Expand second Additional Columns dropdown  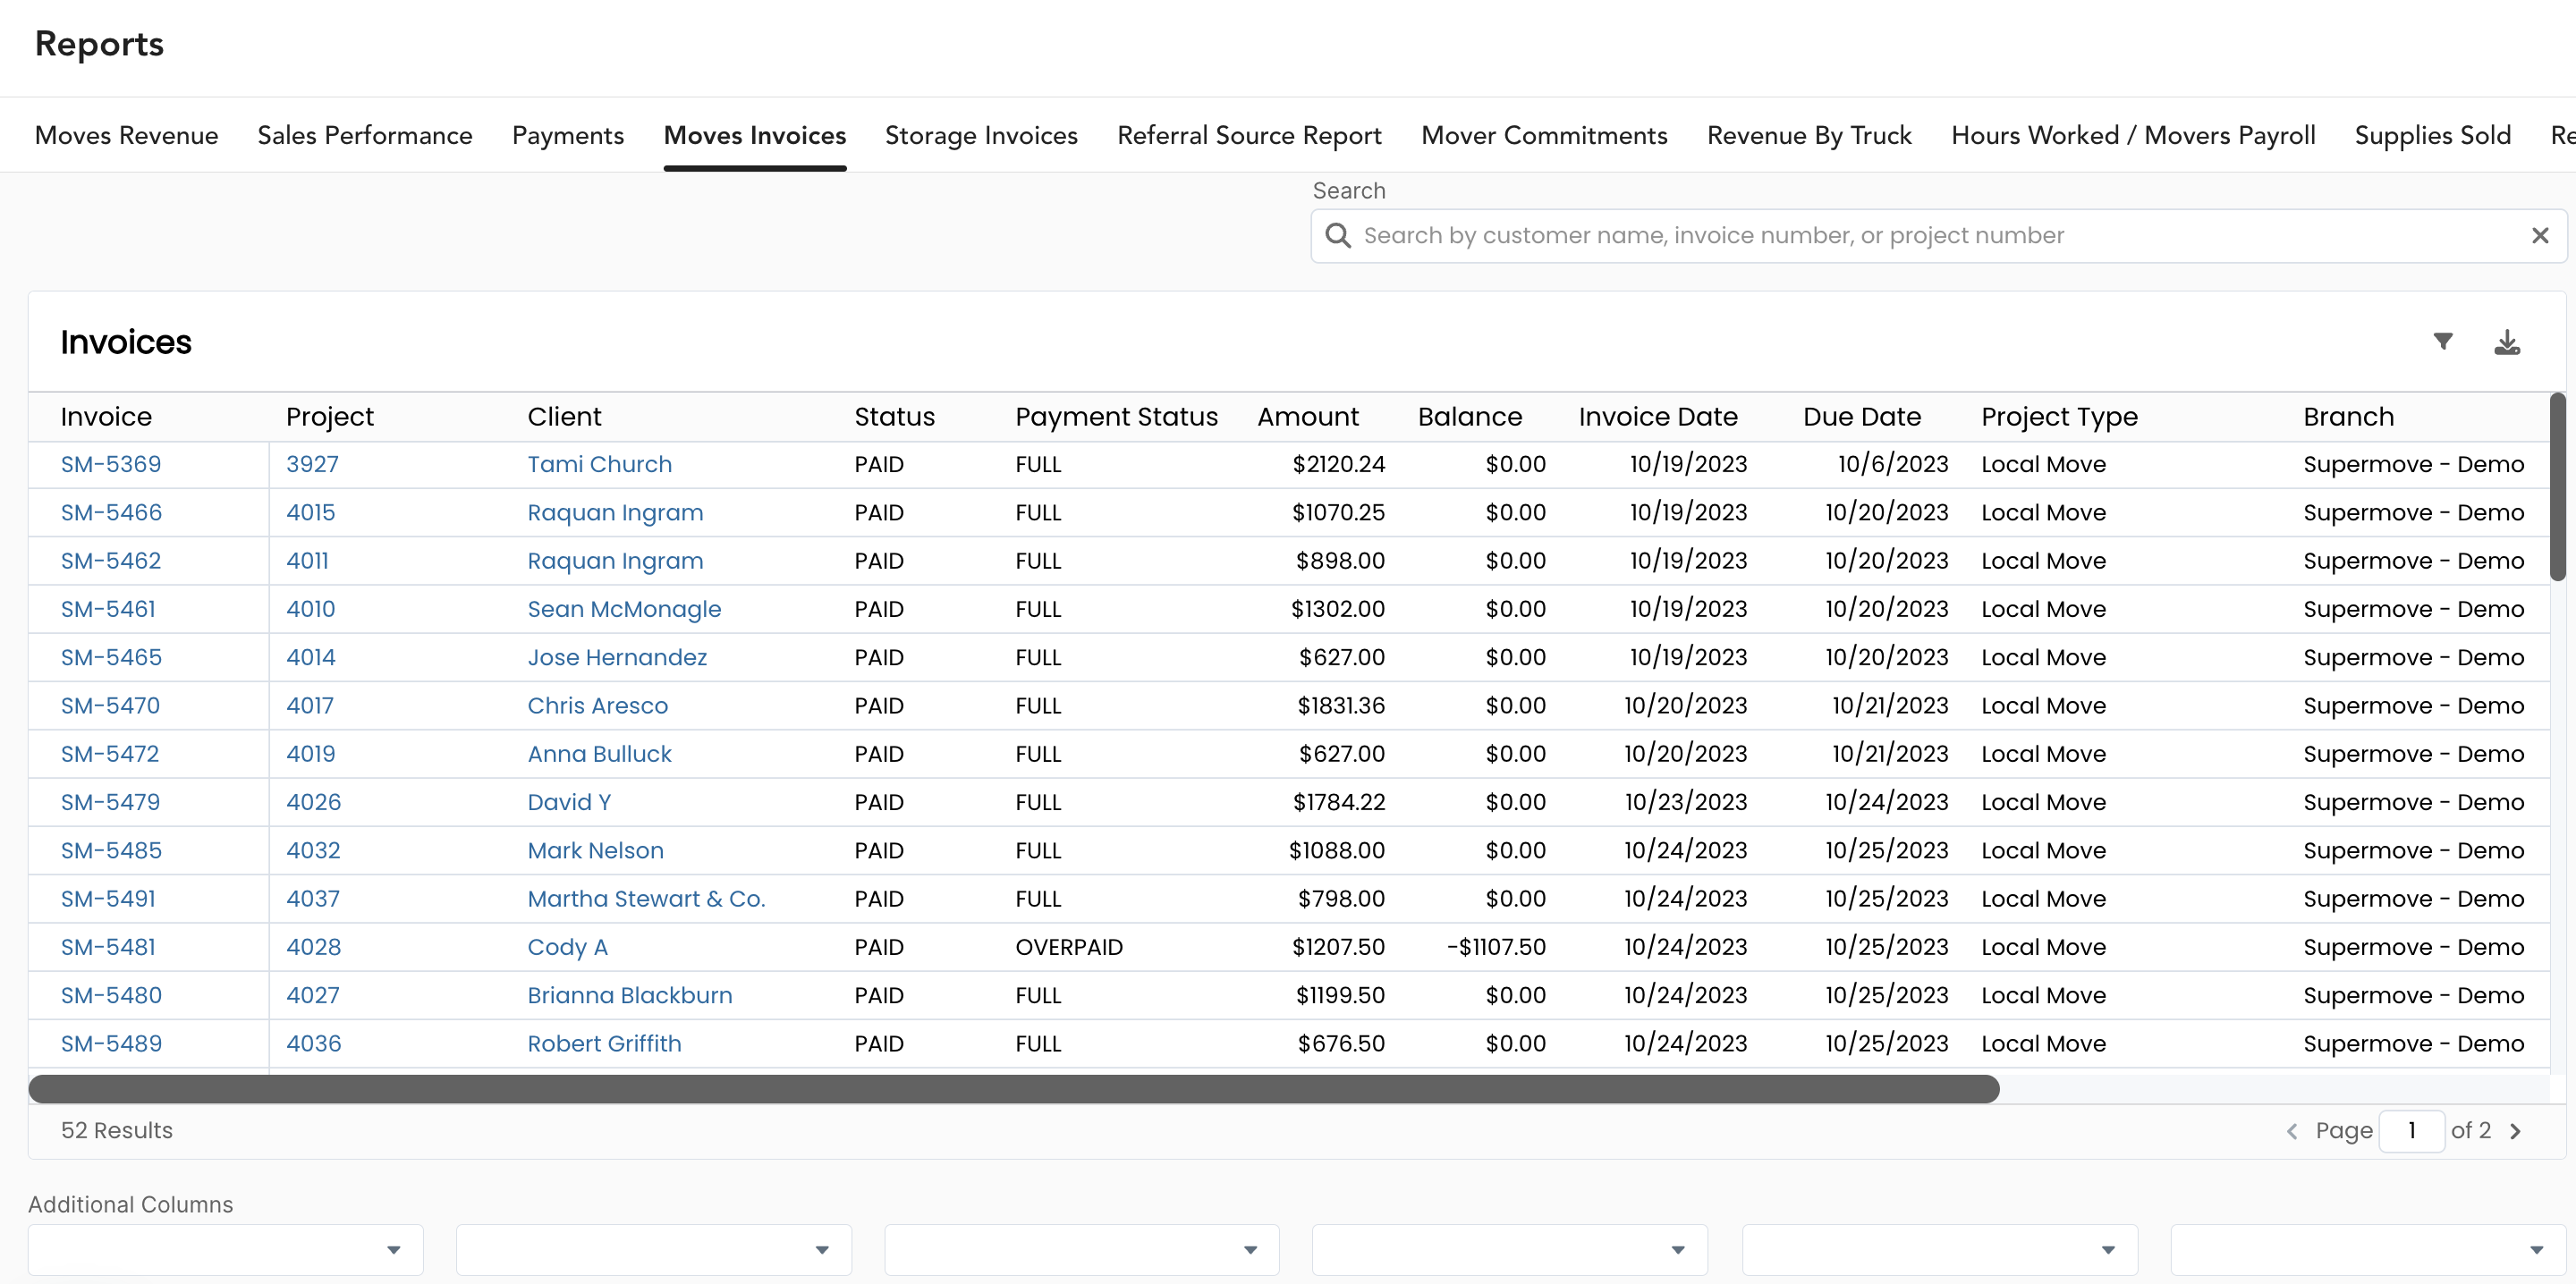(654, 1250)
